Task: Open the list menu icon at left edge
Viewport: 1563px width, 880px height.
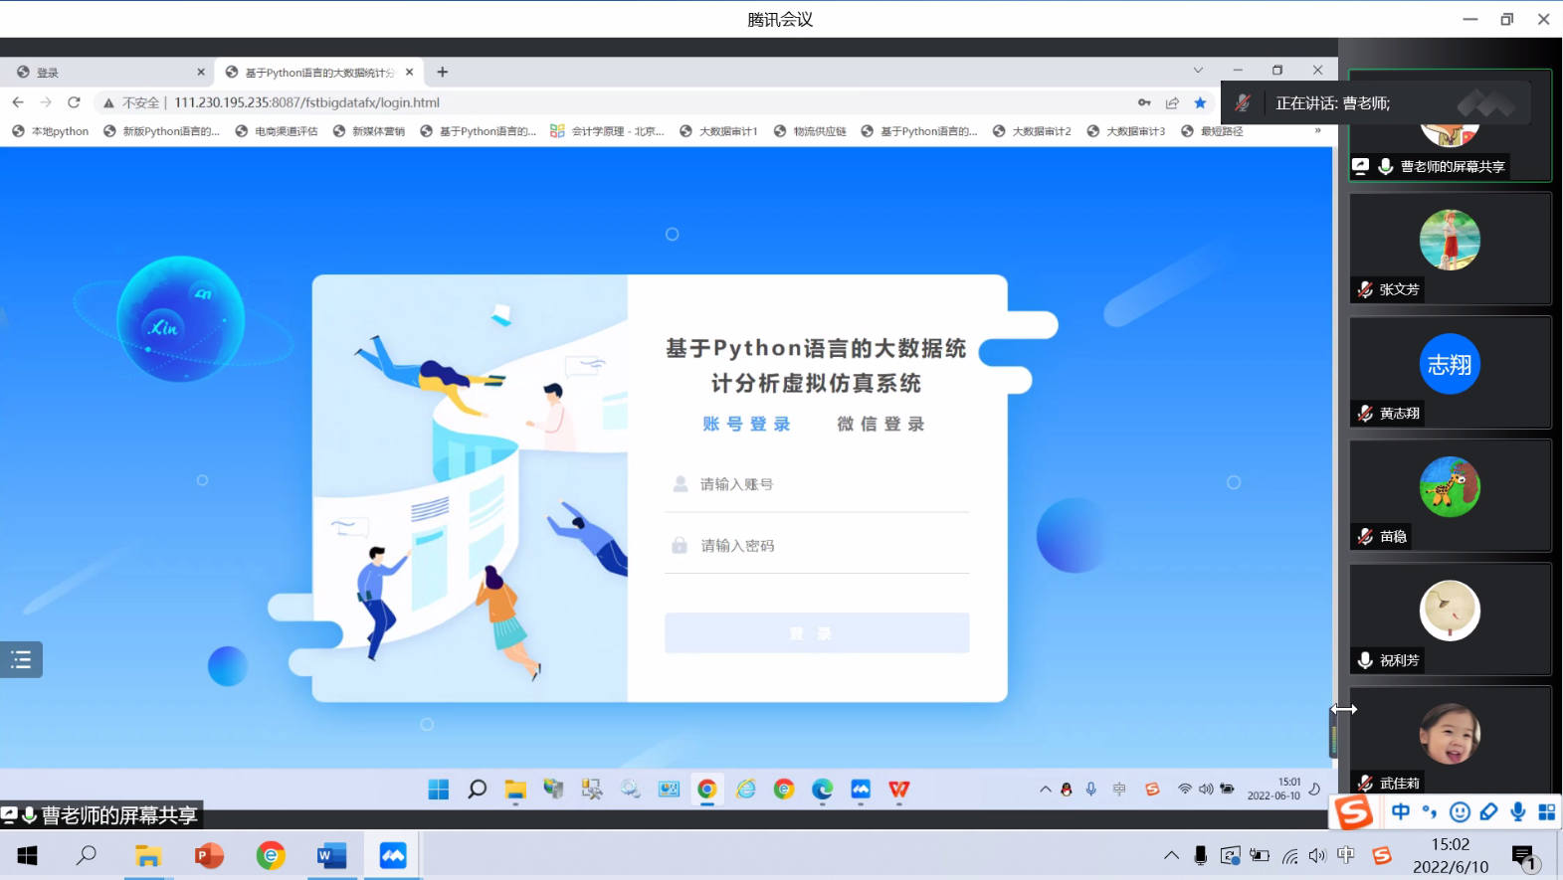Action: tap(21, 659)
